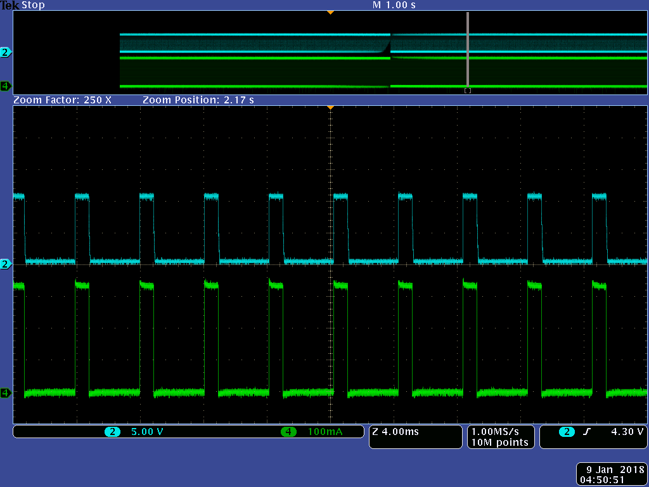Image resolution: width=649 pixels, height=487 pixels.
Task: Toggle the green channel 4 badge in bottom readout
Action: 288,432
